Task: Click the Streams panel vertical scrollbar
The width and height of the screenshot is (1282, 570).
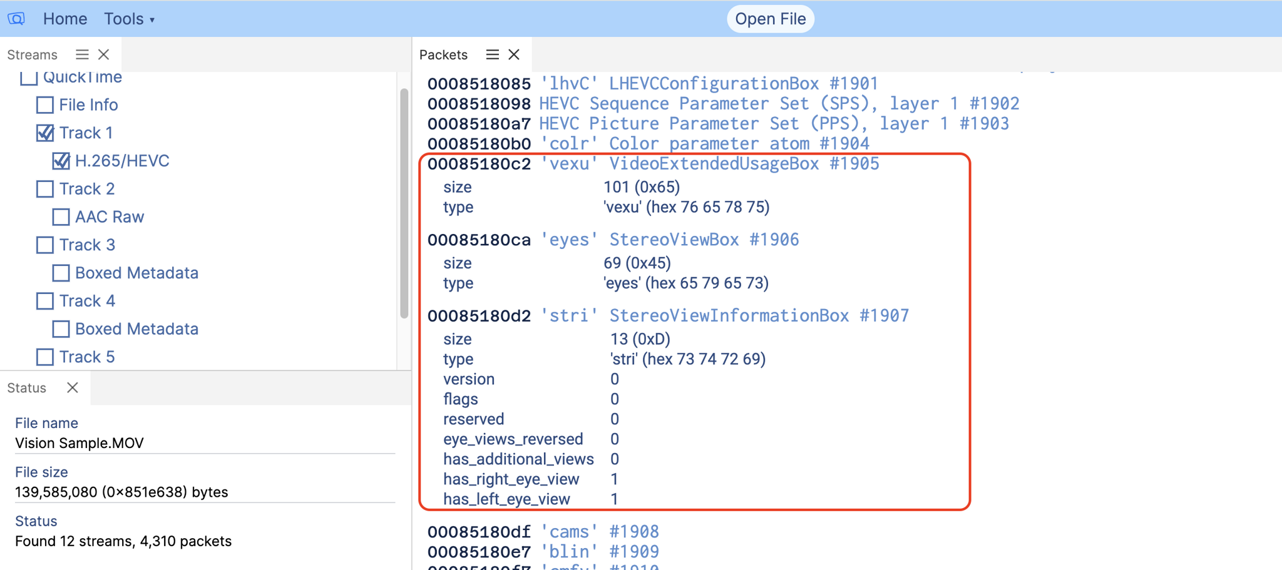Action: (x=404, y=203)
